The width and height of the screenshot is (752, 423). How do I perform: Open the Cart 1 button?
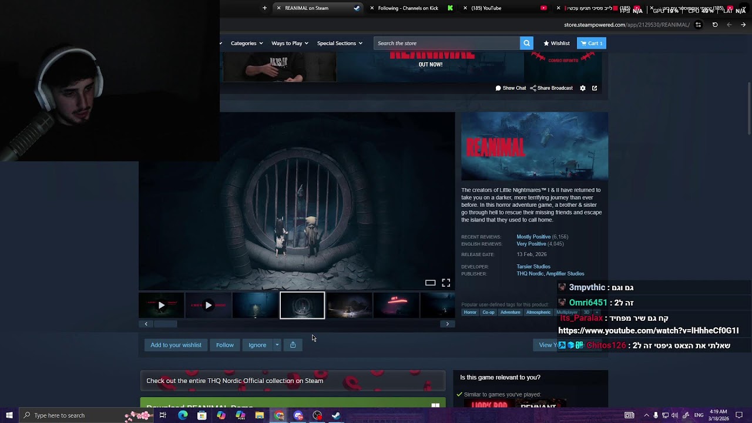[x=592, y=43]
